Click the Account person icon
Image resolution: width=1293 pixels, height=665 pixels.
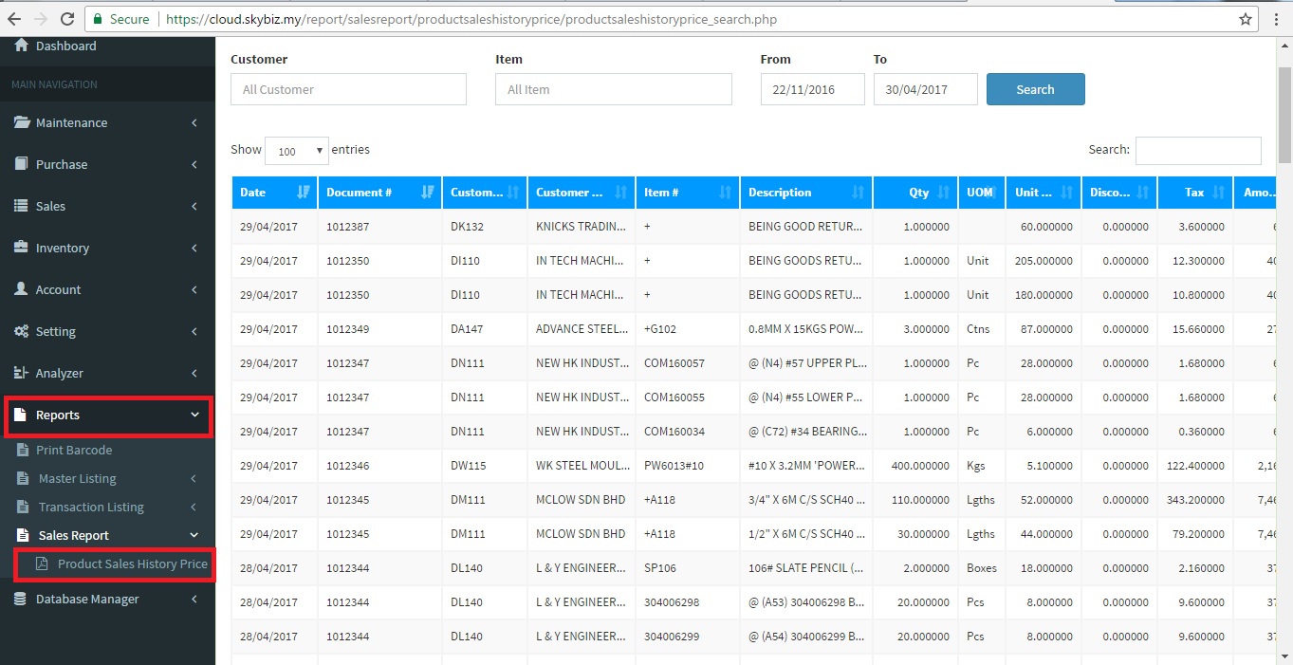coord(21,289)
